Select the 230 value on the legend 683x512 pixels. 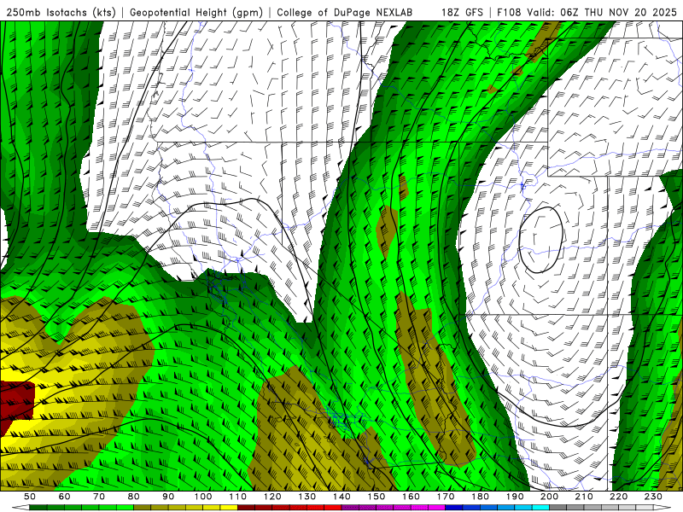pyautogui.click(x=653, y=497)
